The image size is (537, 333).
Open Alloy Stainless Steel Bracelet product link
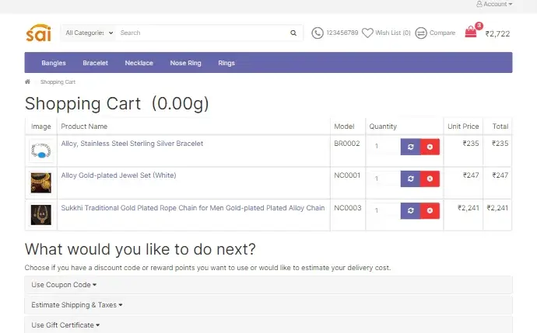[x=132, y=144]
